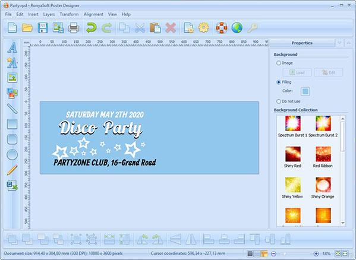Image resolution: width=356 pixels, height=260 pixels.
Task: Toggle rulers display icon in status bar
Action: tap(264, 253)
